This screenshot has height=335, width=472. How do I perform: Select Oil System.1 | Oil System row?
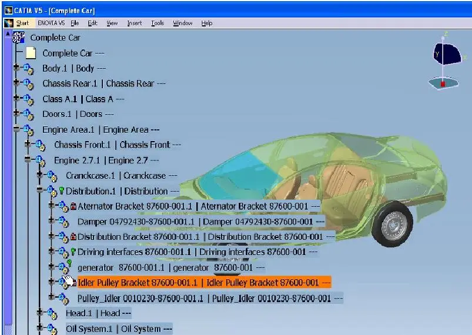tap(119, 329)
